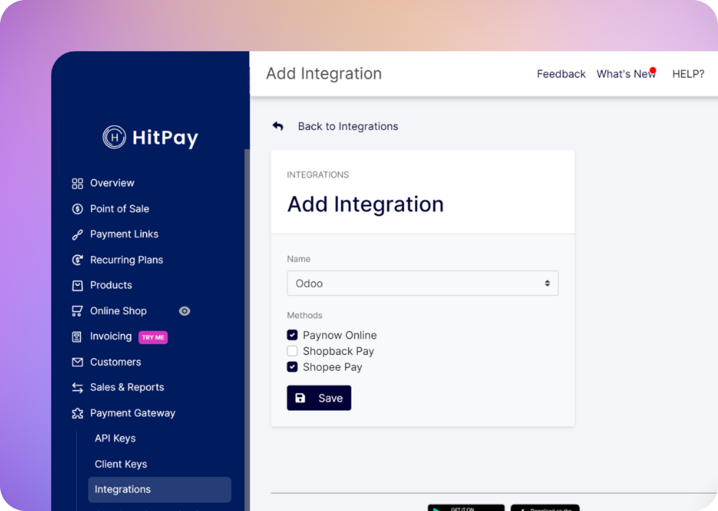Open Invoicing in the sidebar
718x511 pixels.
click(111, 336)
